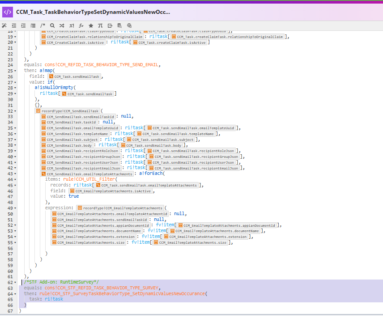
Task: Click the x! toolbar icon
Action: point(72,25)
